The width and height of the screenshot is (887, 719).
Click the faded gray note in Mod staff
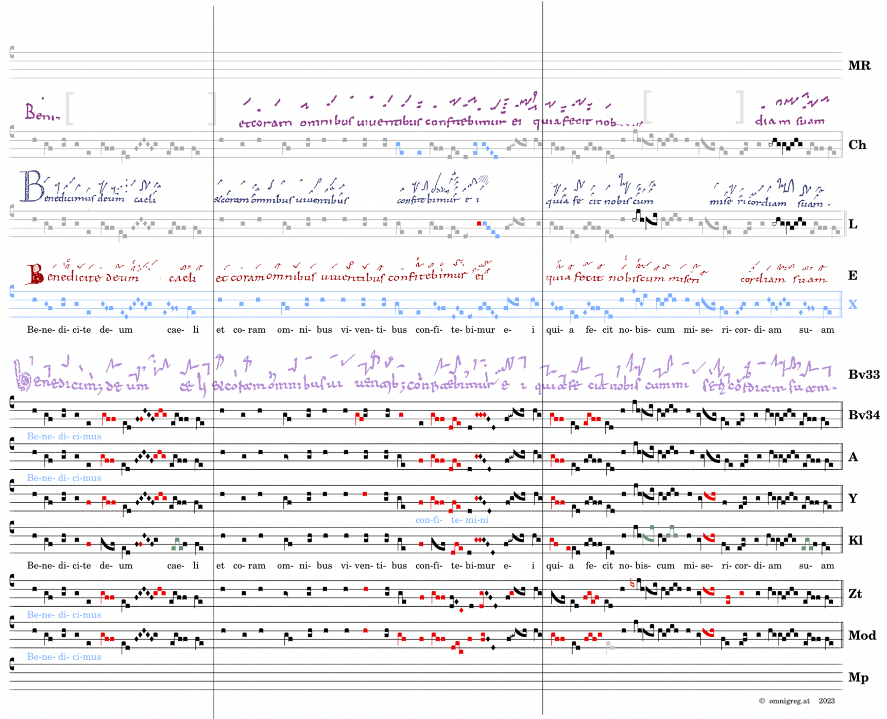point(609,646)
